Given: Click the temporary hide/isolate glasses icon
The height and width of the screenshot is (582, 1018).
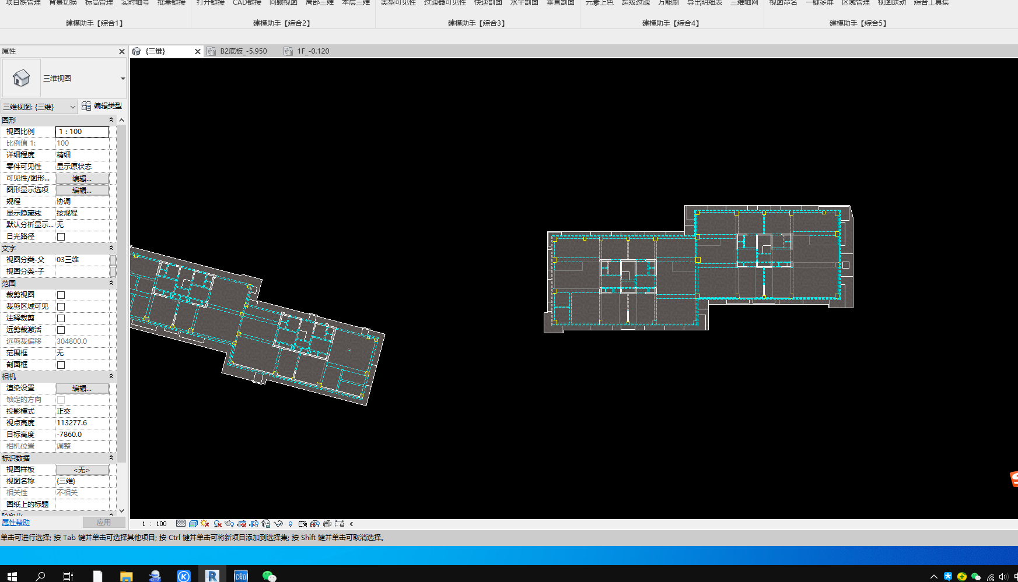Looking at the screenshot, I should (278, 524).
